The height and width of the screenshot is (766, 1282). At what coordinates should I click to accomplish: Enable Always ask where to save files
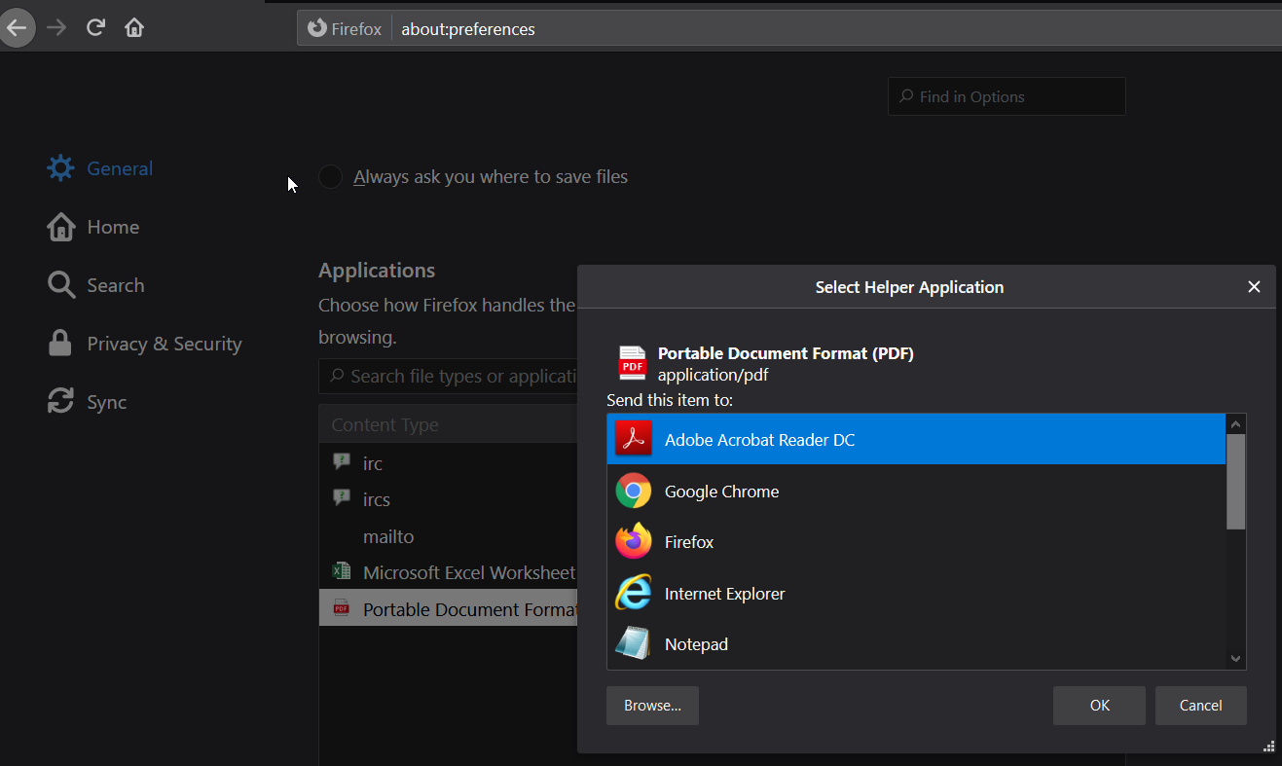point(331,177)
